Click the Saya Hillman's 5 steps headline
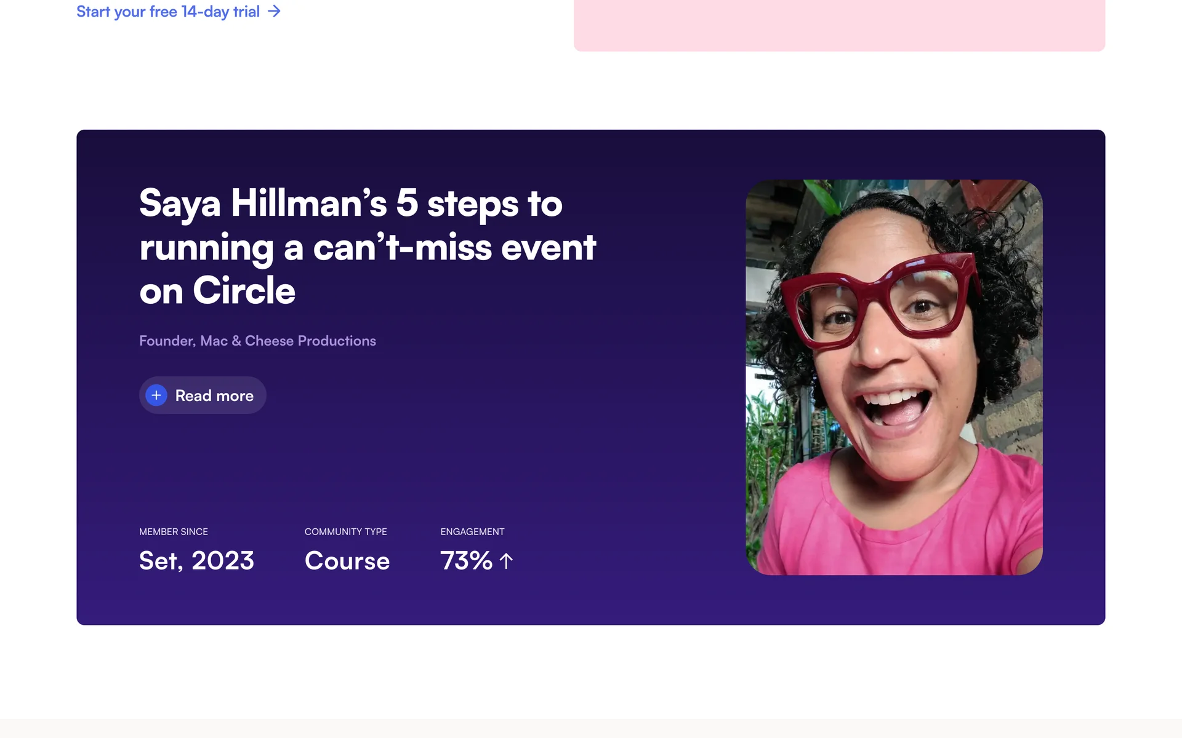1182x738 pixels. click(x=367, y=246)
